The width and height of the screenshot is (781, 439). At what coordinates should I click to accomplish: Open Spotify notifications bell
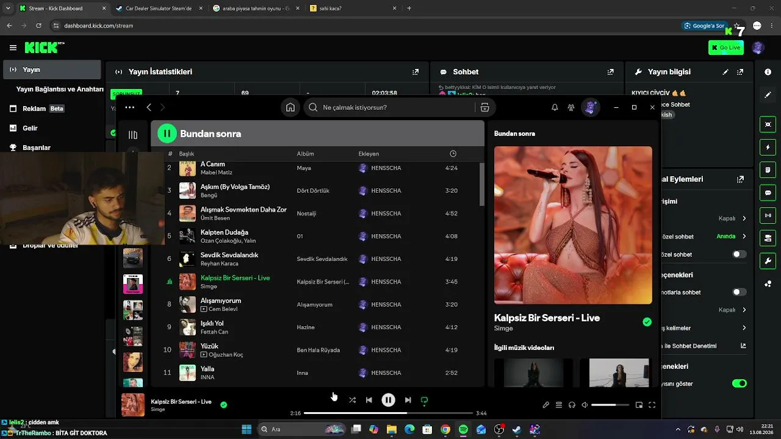pos(555,107)
